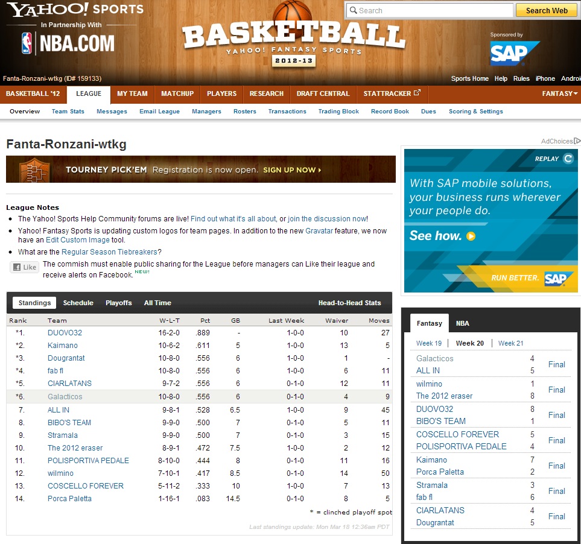Click the Replay icon on the ad
The height and width of the screenshot is (544, 581).
[568, 159]
